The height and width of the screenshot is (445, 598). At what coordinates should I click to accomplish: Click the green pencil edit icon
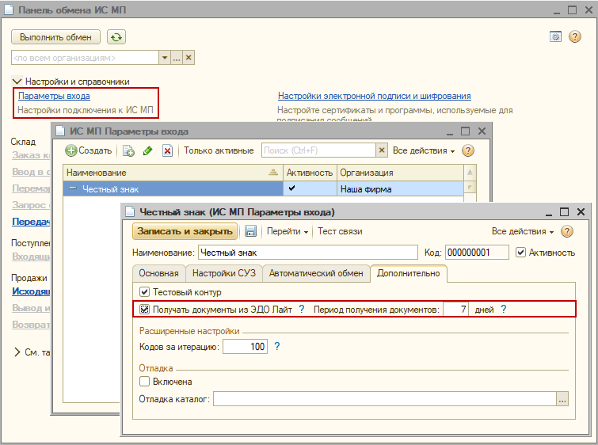pos(148,150)
